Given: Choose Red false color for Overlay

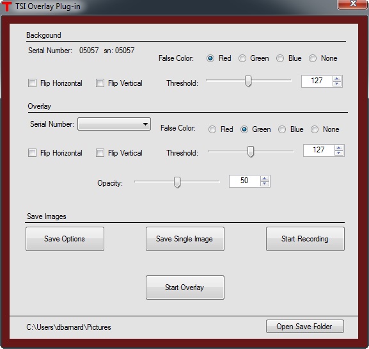Looking at the screenshot, I should tap(212, 129).
